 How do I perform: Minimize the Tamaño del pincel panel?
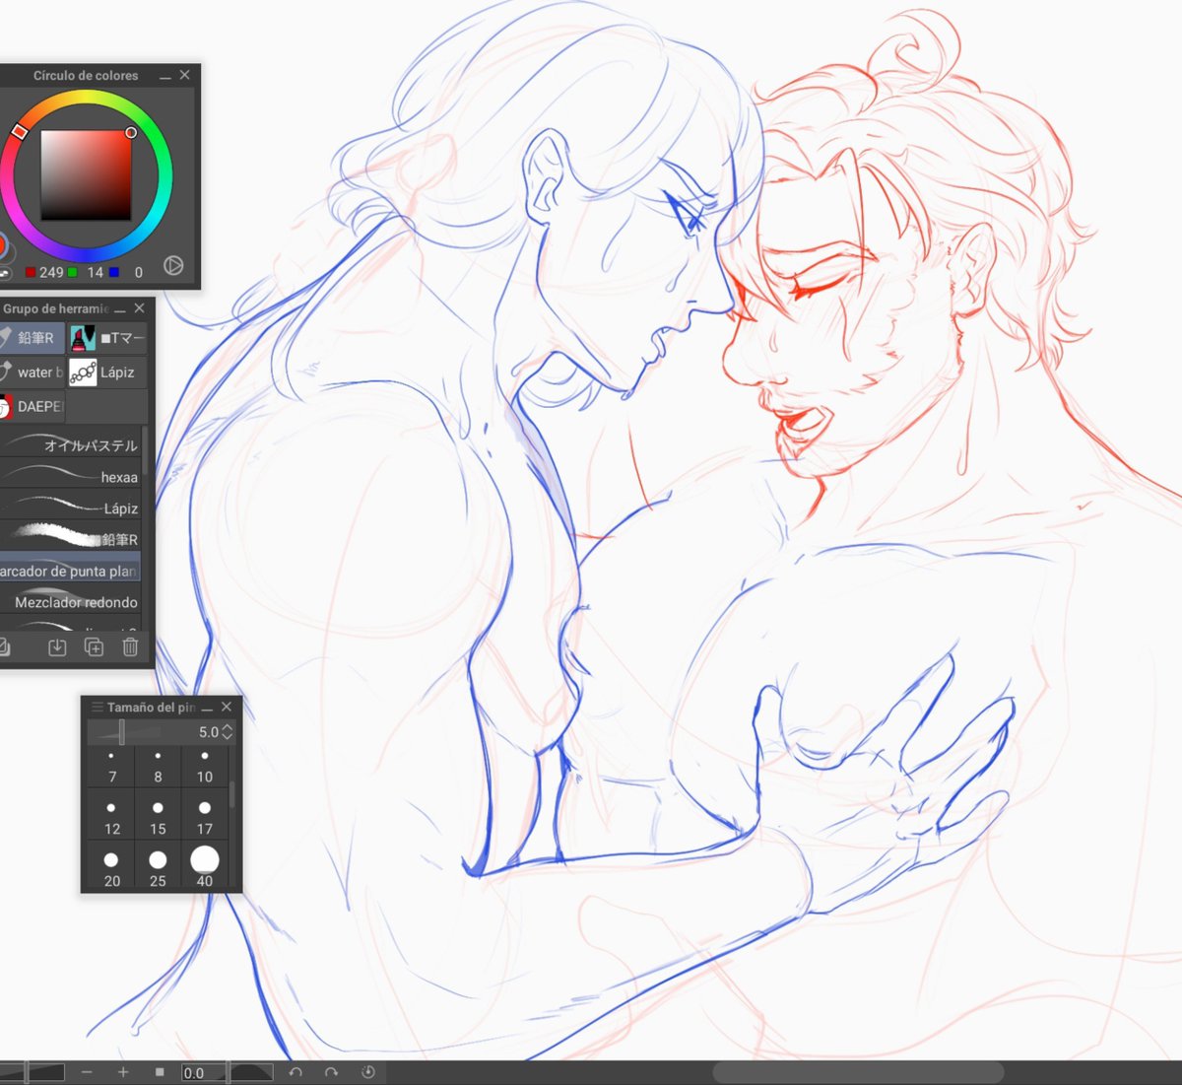207,708
